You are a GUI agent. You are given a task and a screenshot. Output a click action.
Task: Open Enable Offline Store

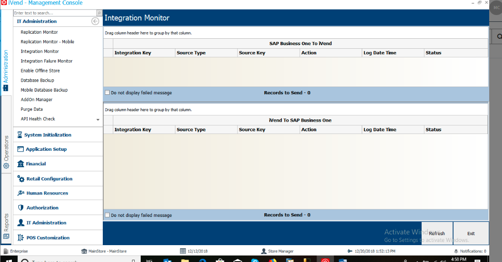(40, 71)
